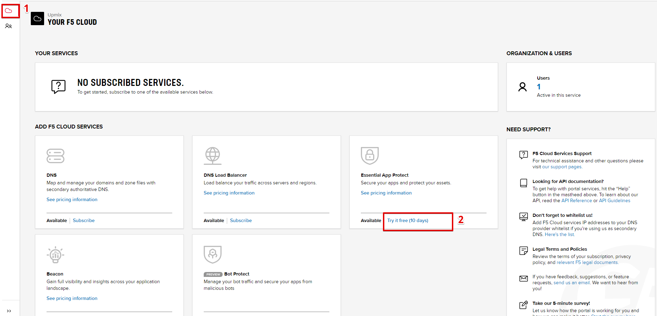Open DNS pricing information link
657x316 pixels.
72,199
